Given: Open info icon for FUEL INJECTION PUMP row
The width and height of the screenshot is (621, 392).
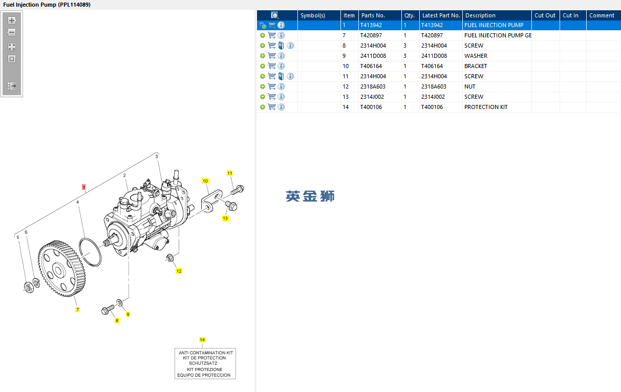Looking at the screenshot, I should tap(281, 25).
